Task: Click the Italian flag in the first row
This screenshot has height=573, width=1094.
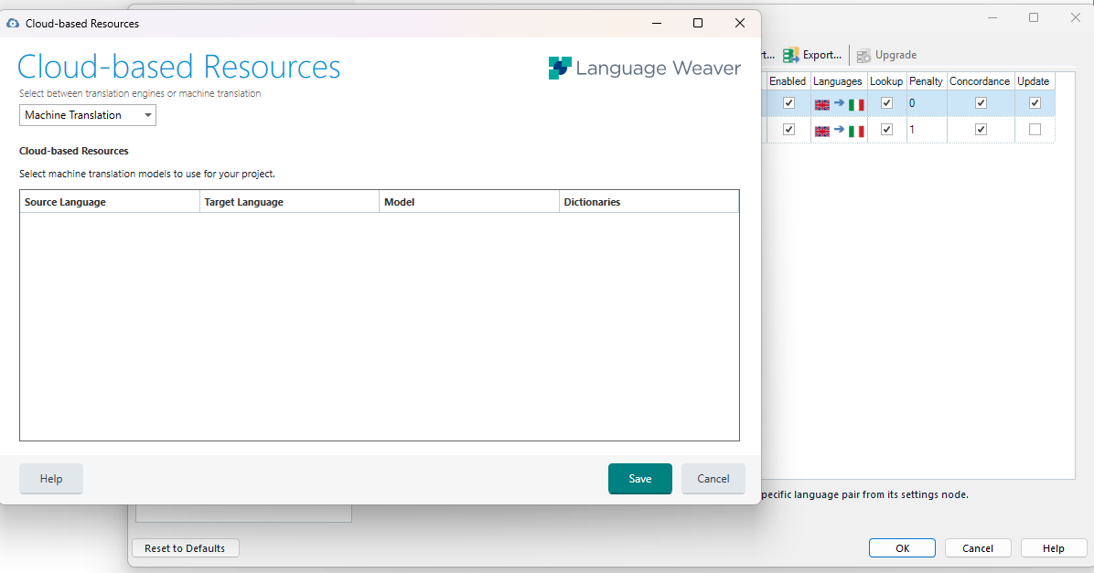Action: click(x=855, y=104)
